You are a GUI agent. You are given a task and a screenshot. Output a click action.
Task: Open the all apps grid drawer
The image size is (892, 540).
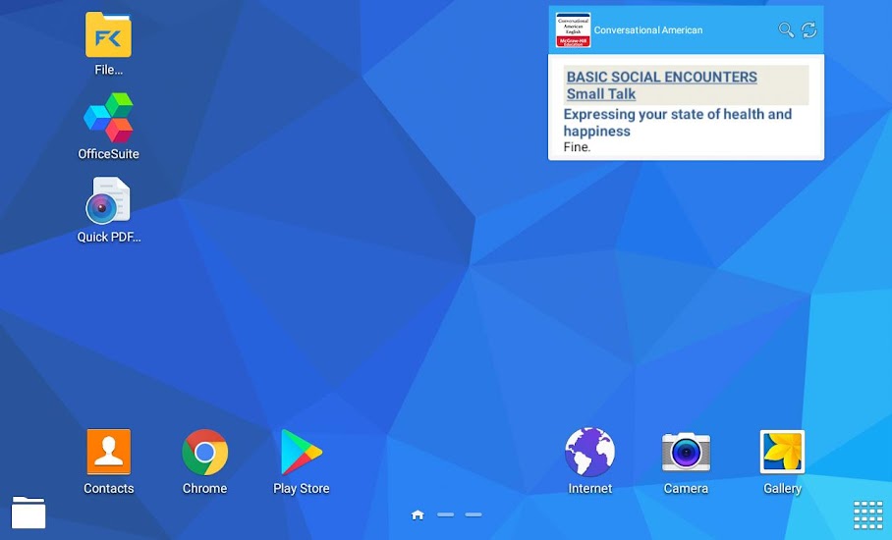(867, 514)
